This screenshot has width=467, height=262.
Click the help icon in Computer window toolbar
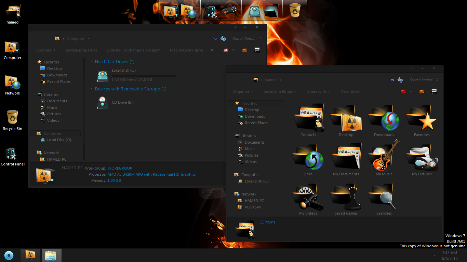pyautogui.click(x=257, y=50)
